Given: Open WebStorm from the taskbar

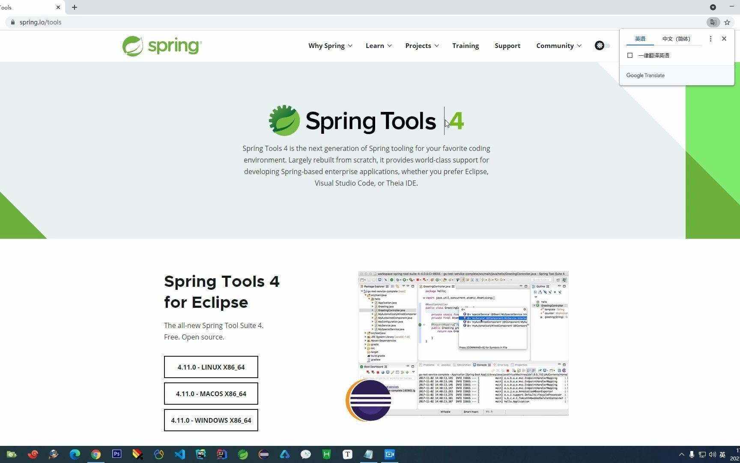Looking at the screenshot, I should [x=201, y=454].
